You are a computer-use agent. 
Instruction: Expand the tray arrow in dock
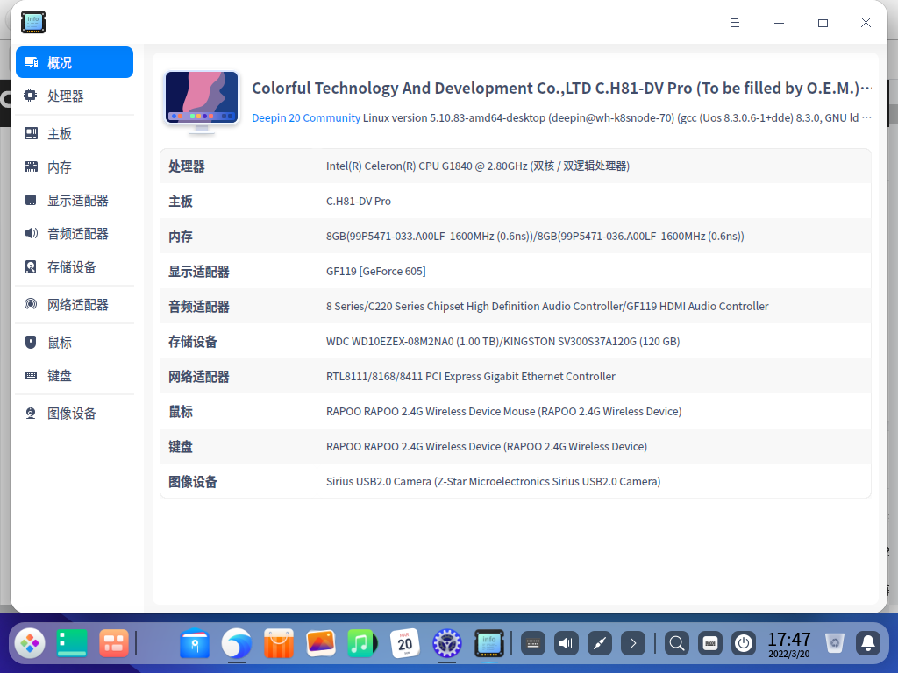coord(633,643)
